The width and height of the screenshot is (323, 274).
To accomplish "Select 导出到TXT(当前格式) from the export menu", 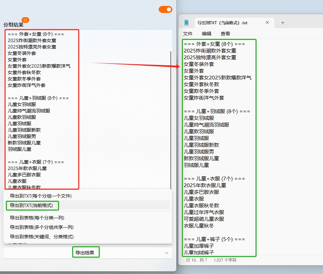I will (x=32, y=205).
